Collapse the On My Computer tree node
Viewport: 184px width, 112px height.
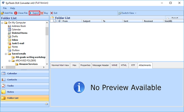(2, 23)
